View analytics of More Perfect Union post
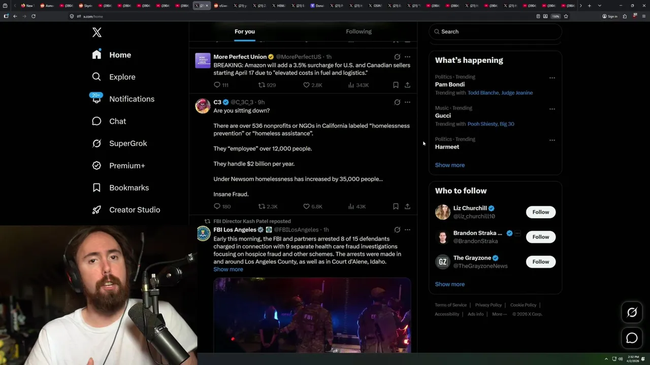650x365 pixels. pyautogui.click(x=358, y=85)
